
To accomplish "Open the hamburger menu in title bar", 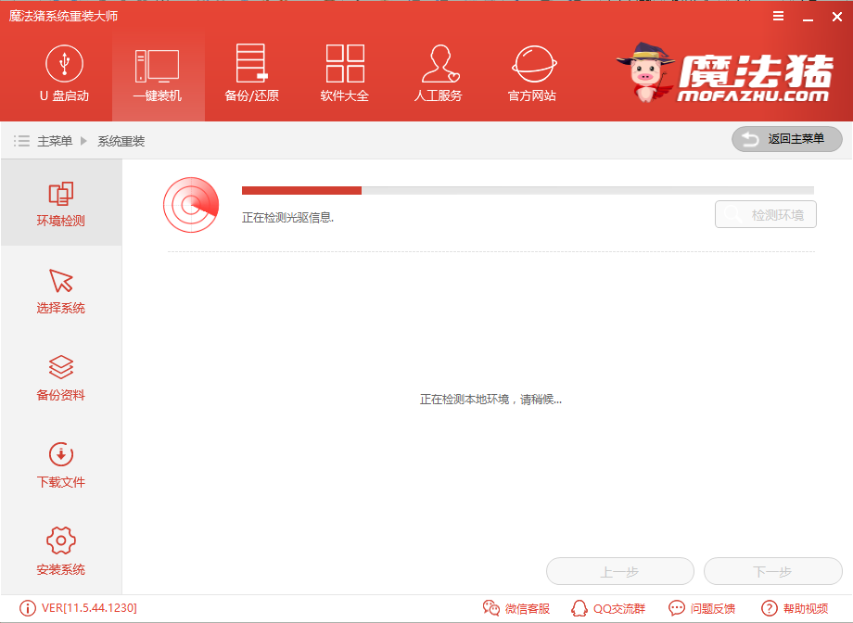I will pyautogui.click(x=777, y=15).
